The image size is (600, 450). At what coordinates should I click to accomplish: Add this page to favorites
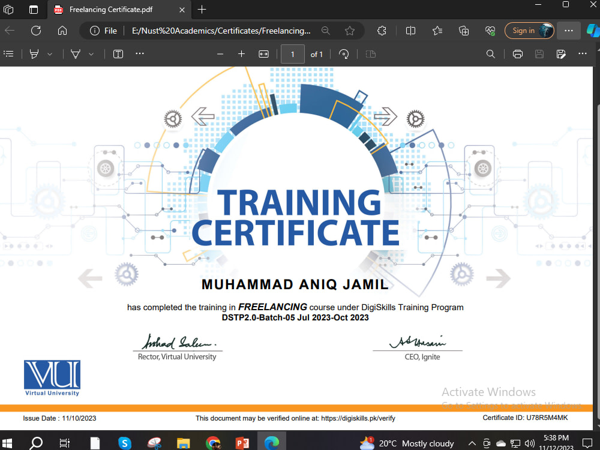349,31
